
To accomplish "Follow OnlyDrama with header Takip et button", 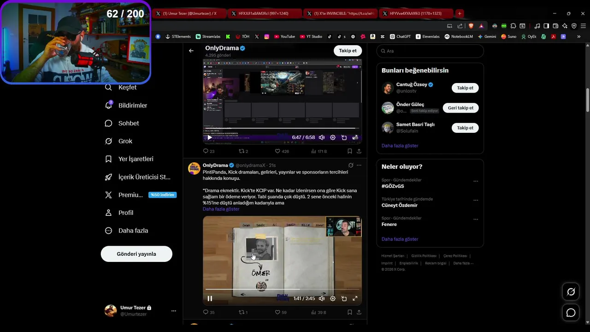I will click(348, 51).
